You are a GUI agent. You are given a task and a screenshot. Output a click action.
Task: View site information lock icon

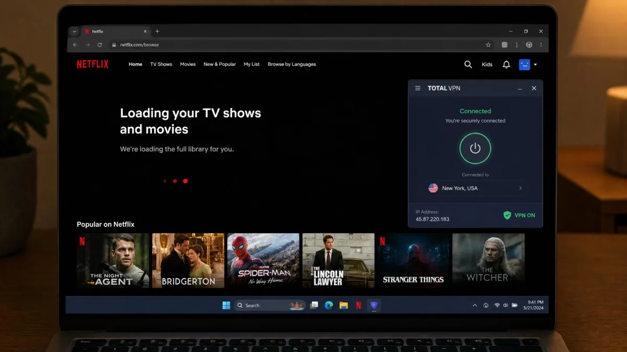113,45
